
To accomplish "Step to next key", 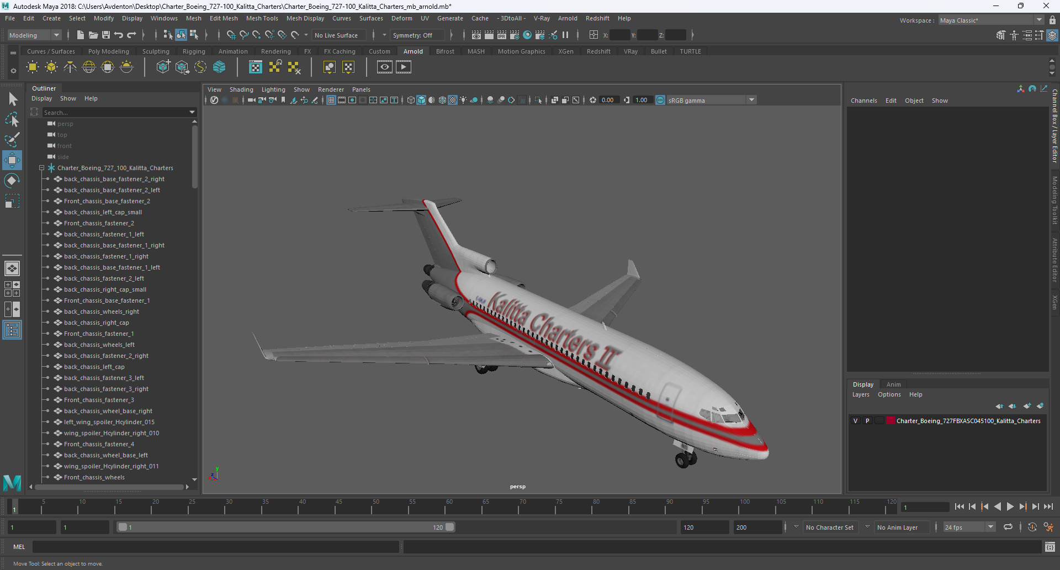I will [1023, 506].
